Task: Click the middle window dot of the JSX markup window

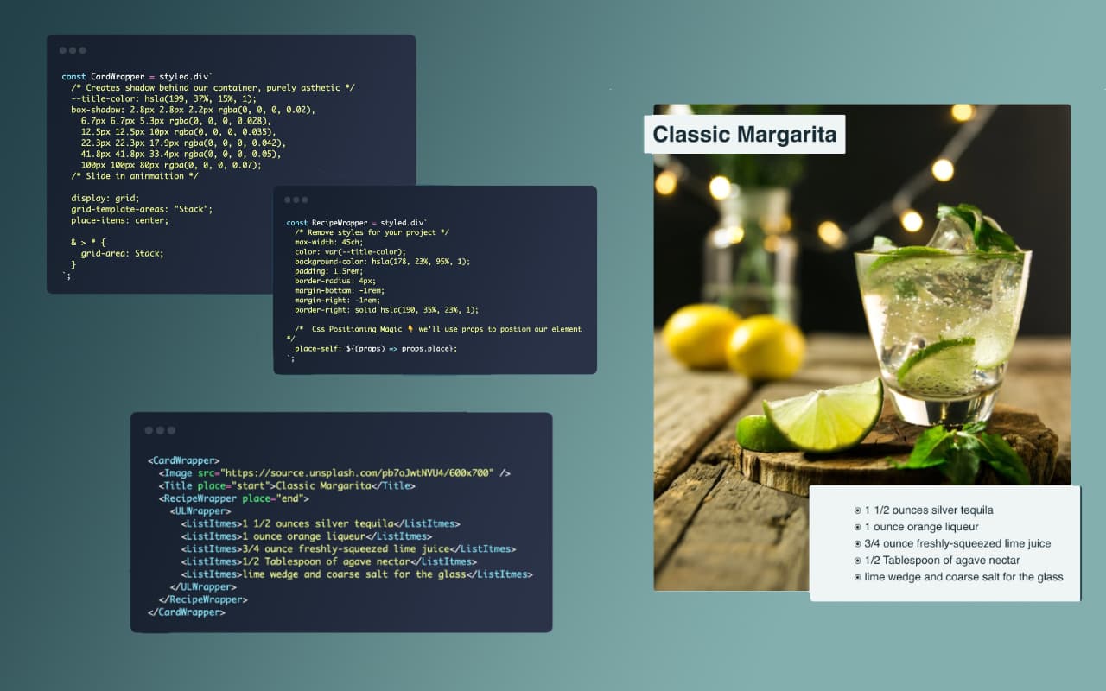Action: (x=160, y=430)
